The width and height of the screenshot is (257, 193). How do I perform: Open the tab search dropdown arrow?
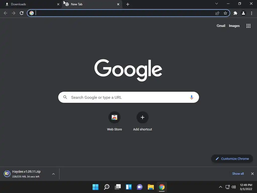click(217, 4)
